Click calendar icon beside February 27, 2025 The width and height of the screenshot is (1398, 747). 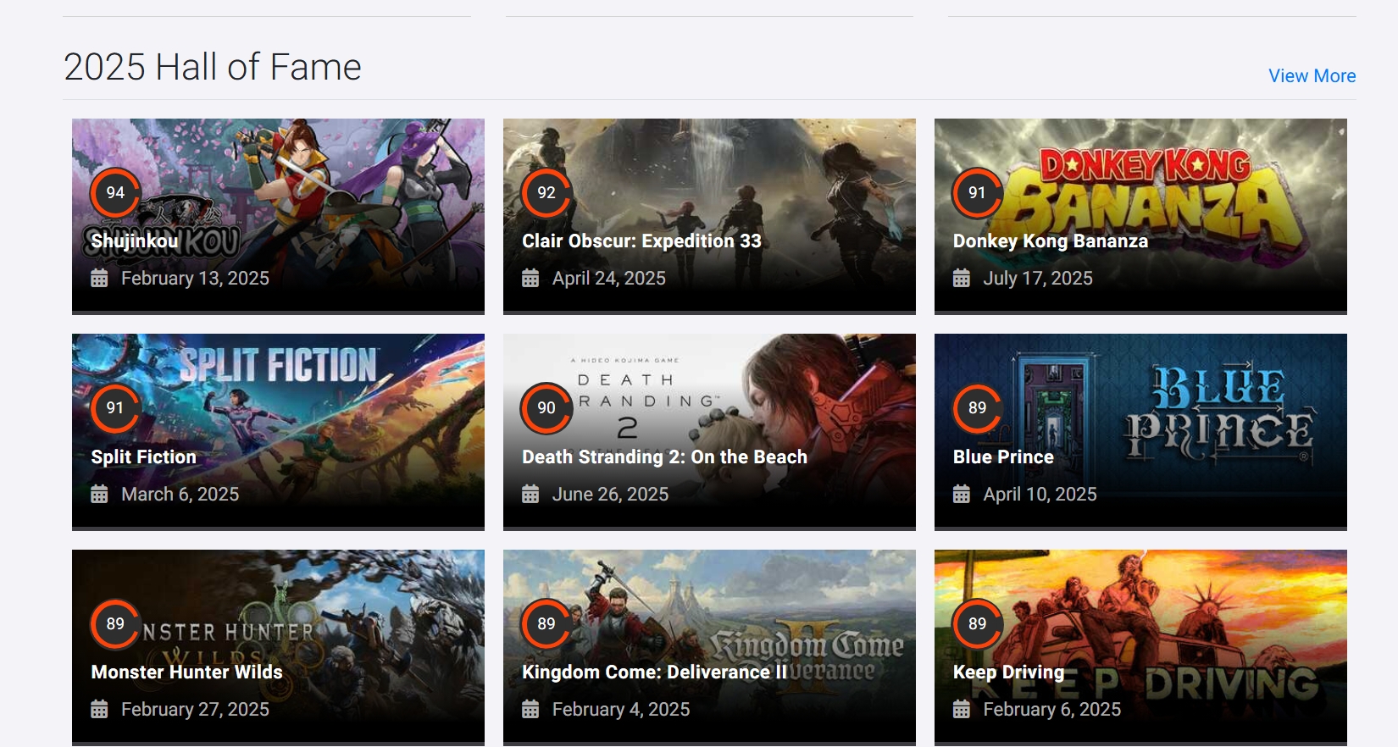99,710
